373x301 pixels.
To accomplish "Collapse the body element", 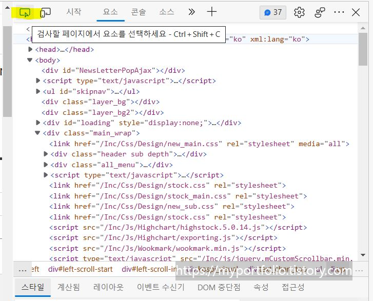I will 30,60.
